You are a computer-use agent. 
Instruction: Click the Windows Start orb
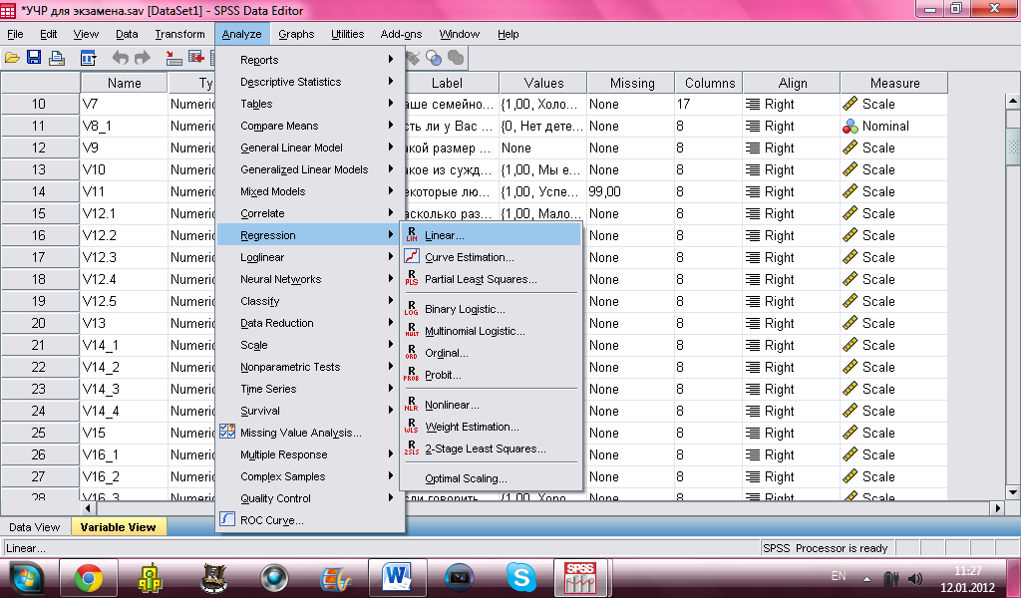27,578
